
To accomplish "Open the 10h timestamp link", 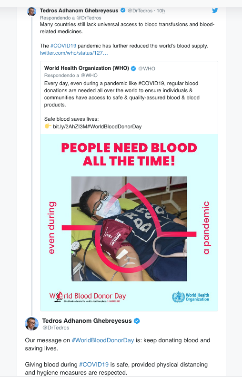I will pos(161,11).
